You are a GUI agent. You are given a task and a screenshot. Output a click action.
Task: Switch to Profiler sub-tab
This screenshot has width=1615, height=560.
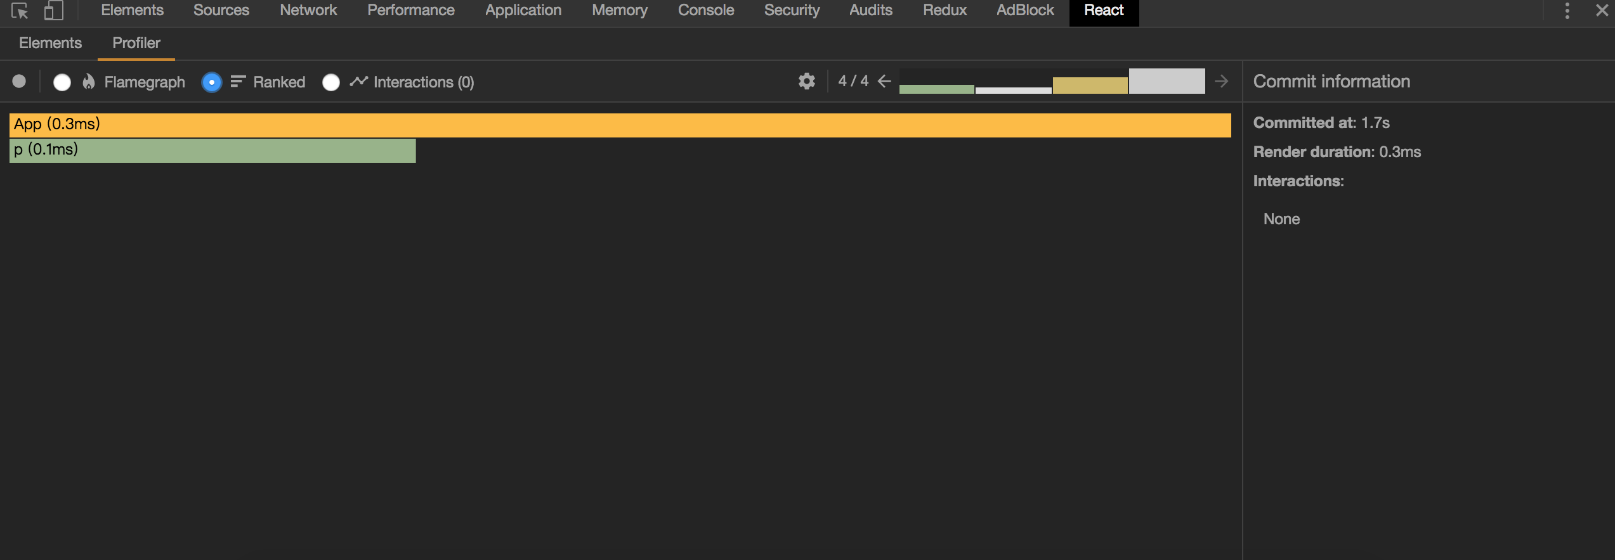click(x=136, y=43)
